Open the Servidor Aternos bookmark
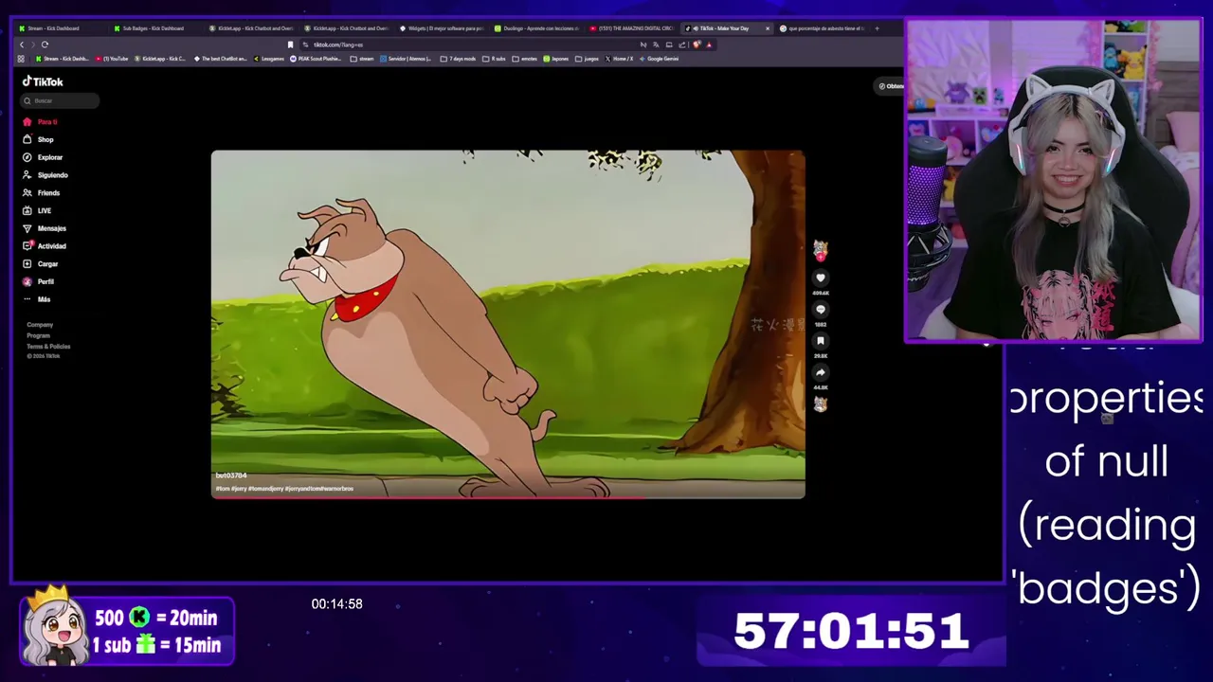This screenshot has width=1213, height=682. click(x=407, y=59)
